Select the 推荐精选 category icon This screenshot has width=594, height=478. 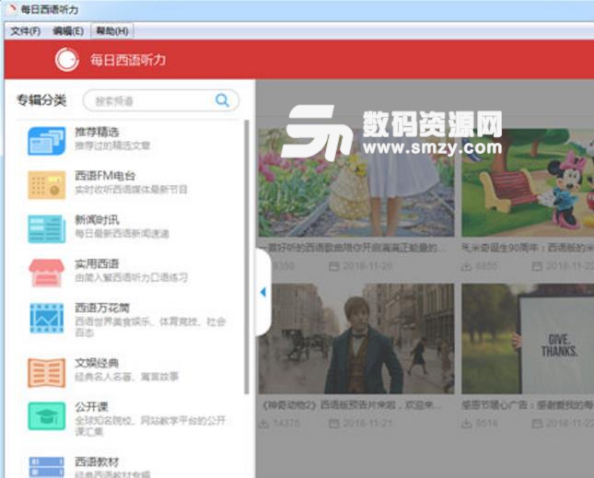pyautogui.click(x=47, y=141)
